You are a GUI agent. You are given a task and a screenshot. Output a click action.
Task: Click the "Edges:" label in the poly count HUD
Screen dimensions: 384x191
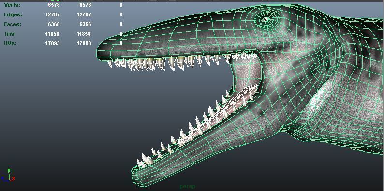click(13, 14)
